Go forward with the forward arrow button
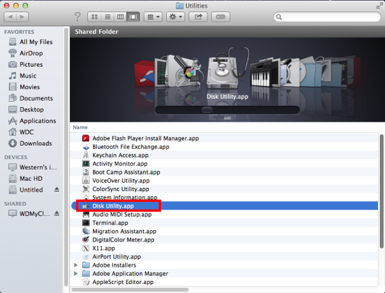 [22, 17]
